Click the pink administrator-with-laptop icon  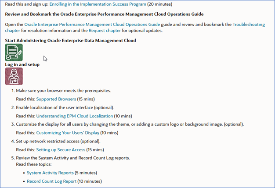click(x=14, y=76)
